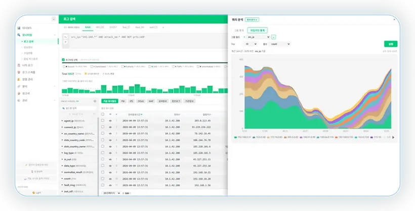The width and height of the screenshot is (415, 211).
Task: Sort by the event time column header
Action: (135, 114)
